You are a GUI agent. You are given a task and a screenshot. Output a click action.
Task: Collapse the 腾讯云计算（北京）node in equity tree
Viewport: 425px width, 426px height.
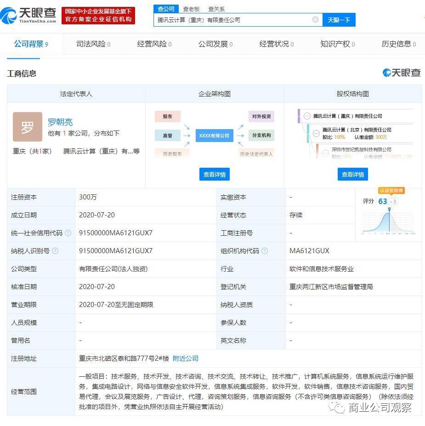click(316, 133)
